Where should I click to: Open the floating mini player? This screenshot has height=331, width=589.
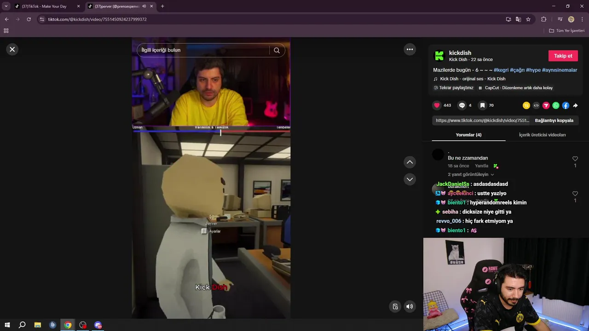click(395, 307)
